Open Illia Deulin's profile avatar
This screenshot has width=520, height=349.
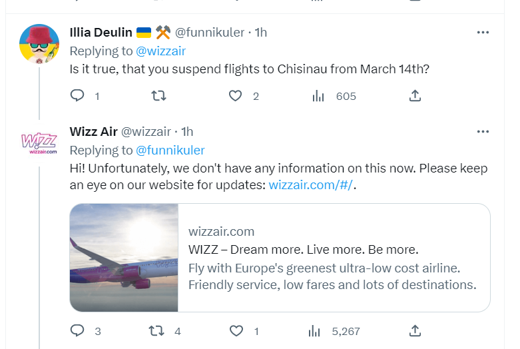coord(39,44)
